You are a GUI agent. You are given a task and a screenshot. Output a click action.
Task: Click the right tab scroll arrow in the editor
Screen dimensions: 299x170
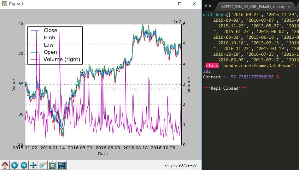click(x=210, y=6)
